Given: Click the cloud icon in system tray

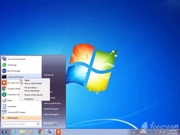Looking at the screenshot, I should pos(145,132).
